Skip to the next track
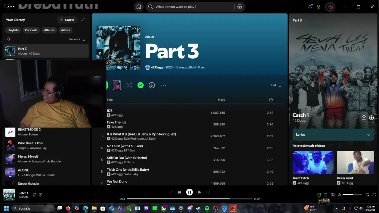This screenshot has height=213, width=379. [200, 192]
